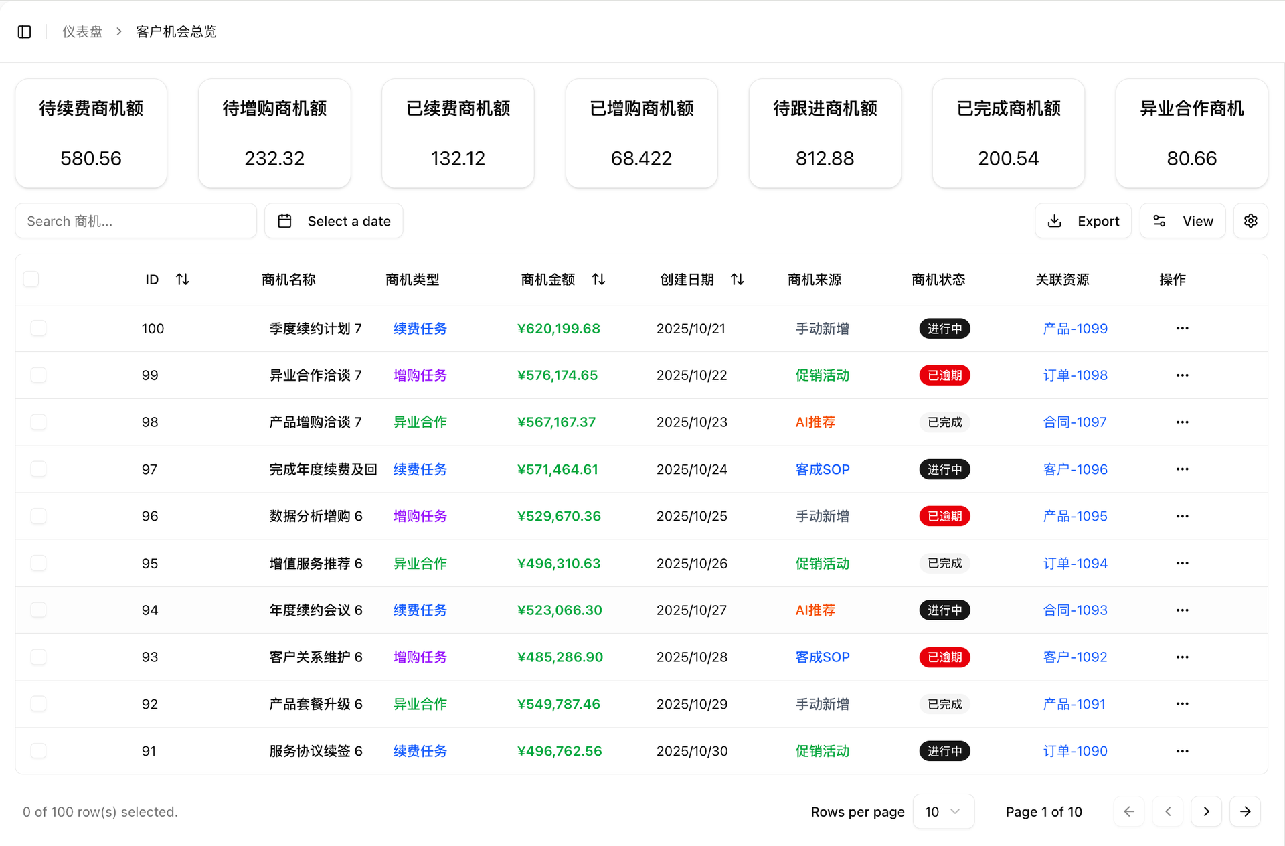This screenshot has height=846, width=1285.
Task: Toggle the sidebar panel icon
Action: click(x=25, y=32)
